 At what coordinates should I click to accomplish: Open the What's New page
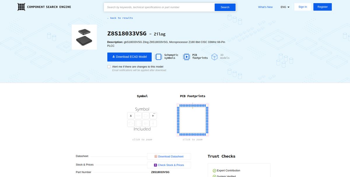[x=265, y=7]
